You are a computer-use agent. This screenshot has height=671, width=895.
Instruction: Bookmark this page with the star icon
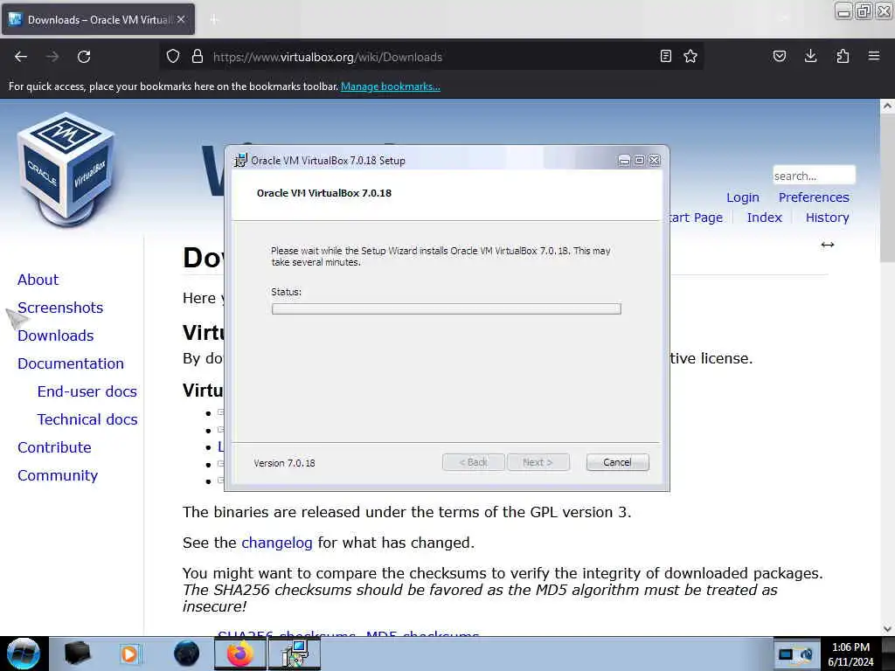tap(690, 56)
